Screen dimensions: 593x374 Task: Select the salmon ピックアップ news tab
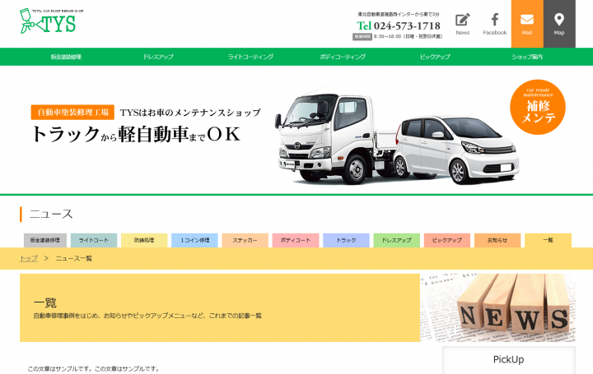447,240
